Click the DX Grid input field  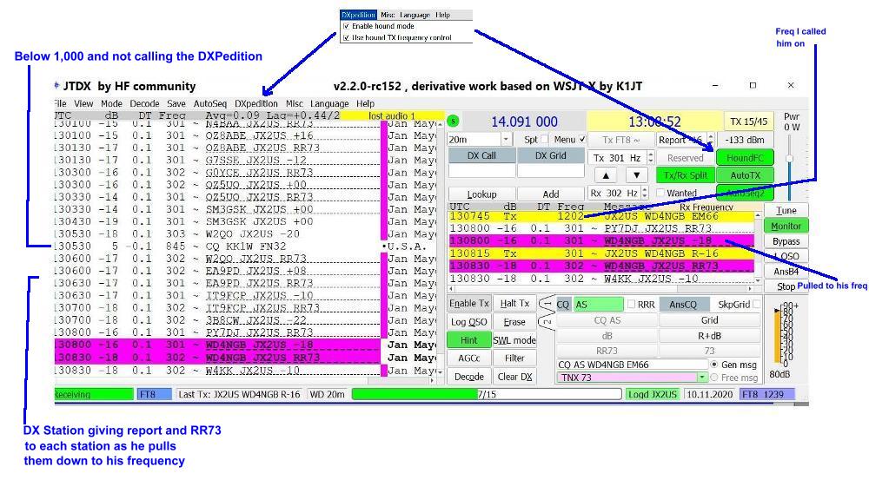pyautogui.click(x=550, y=172)
